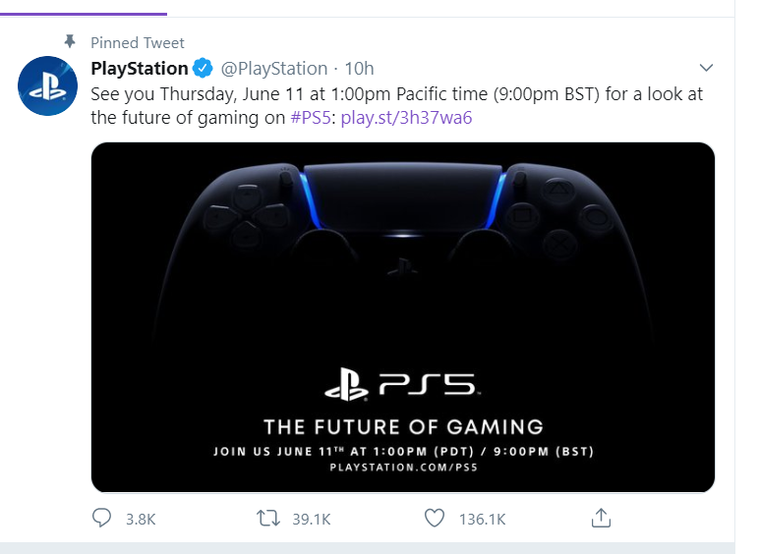Expand the tweet options chevron
Viewport: 759px width, 554px height.
(x=705, y=68)
